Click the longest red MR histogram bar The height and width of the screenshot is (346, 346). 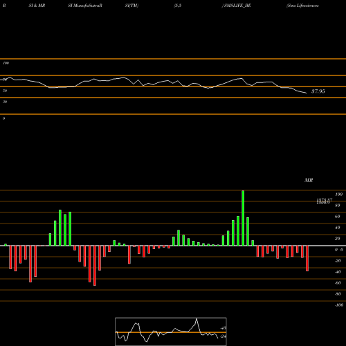95,266
